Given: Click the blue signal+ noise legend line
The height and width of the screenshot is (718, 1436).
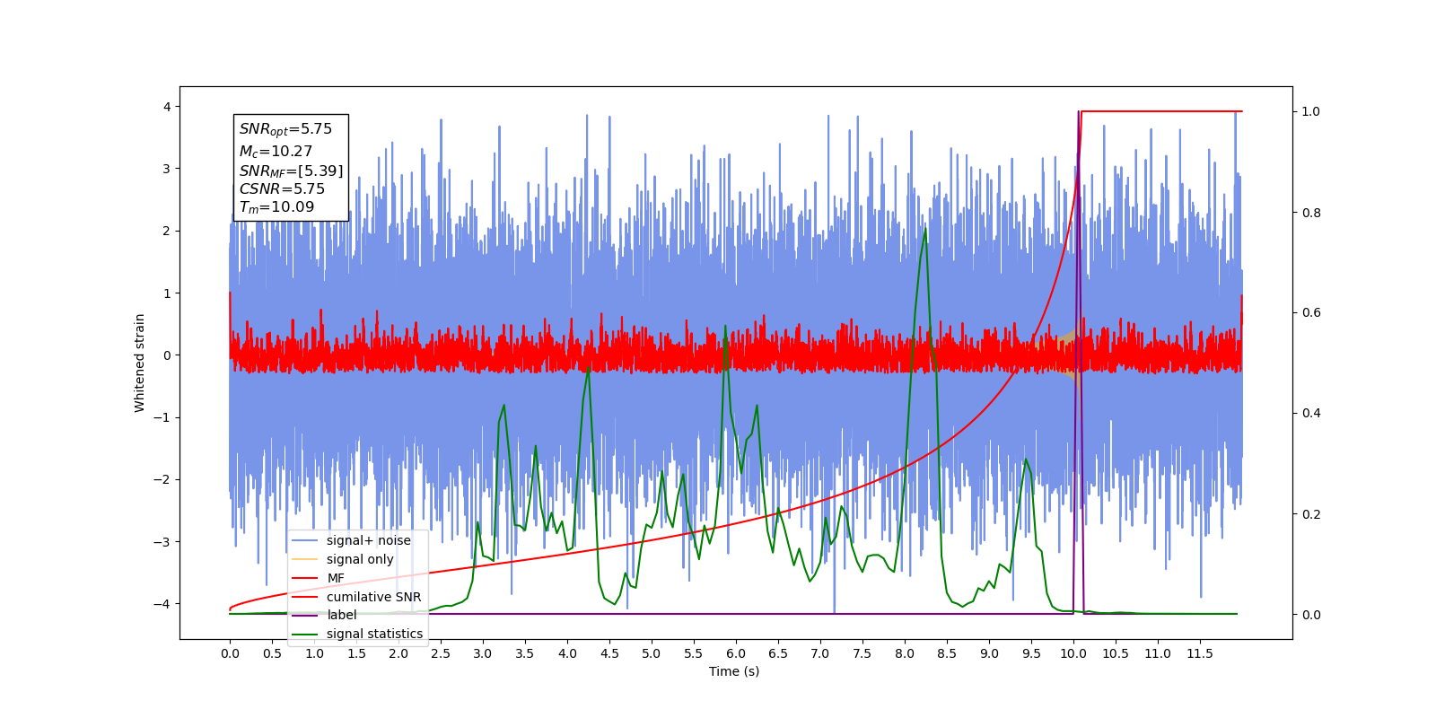Looking at the screenshot, I should (305, 540).
